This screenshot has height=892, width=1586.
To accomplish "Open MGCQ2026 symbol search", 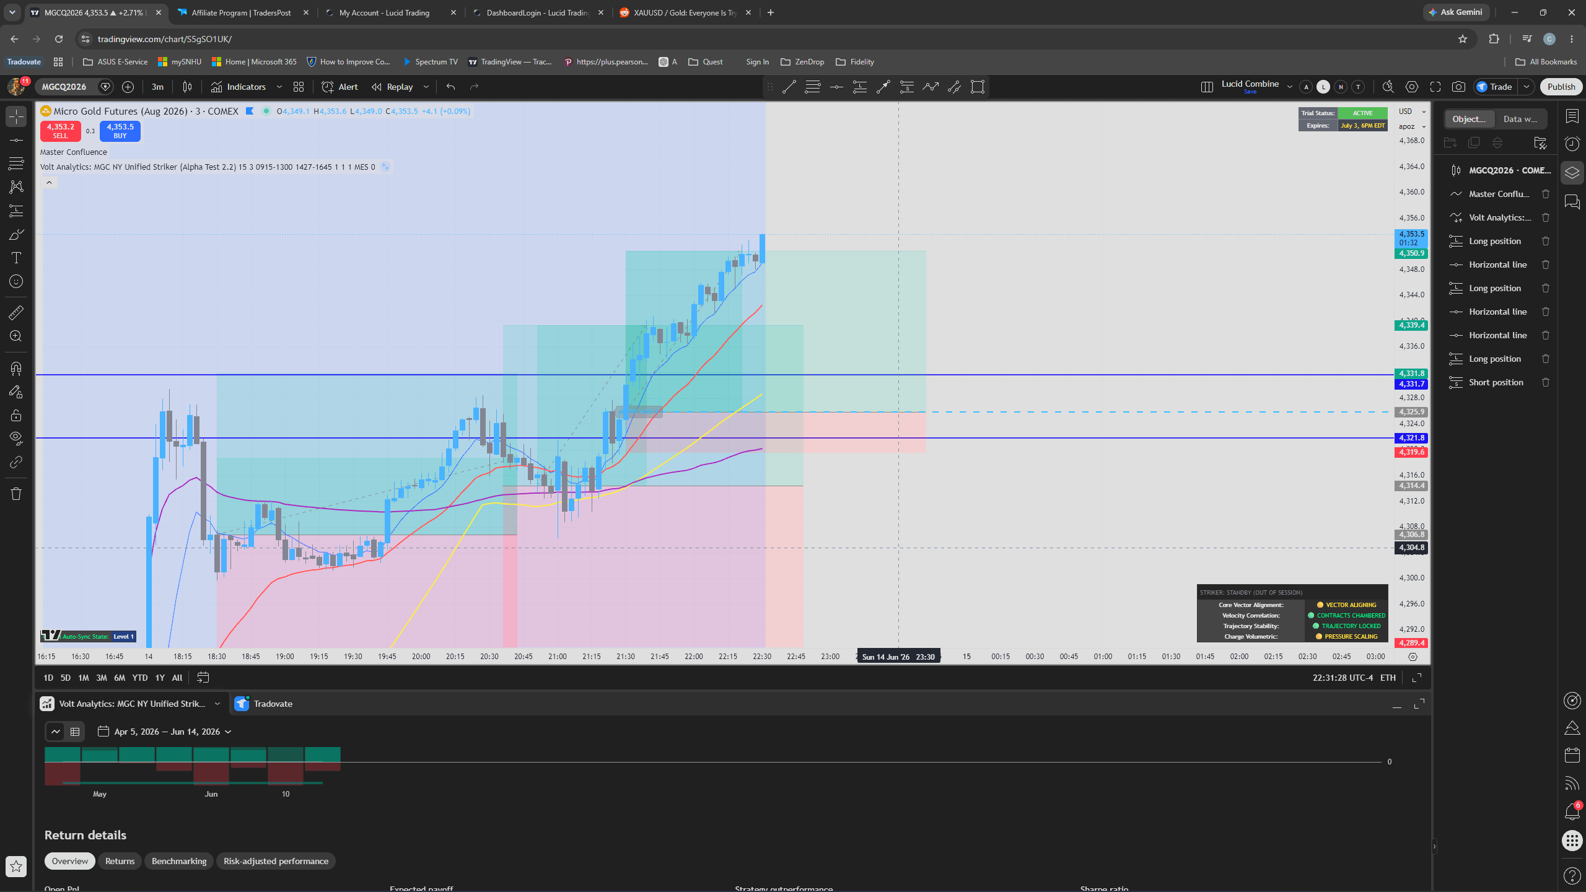I will click(x=64, y=87).
